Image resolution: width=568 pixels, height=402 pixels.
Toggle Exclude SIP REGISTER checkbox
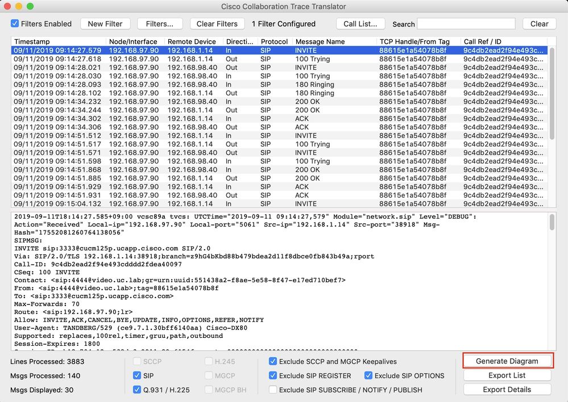coord(273,375)
